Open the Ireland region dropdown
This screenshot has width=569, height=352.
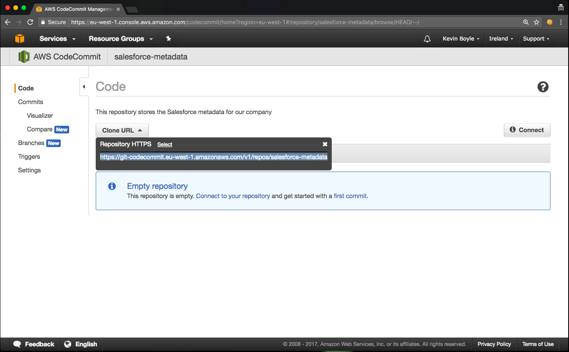[501, 39]
